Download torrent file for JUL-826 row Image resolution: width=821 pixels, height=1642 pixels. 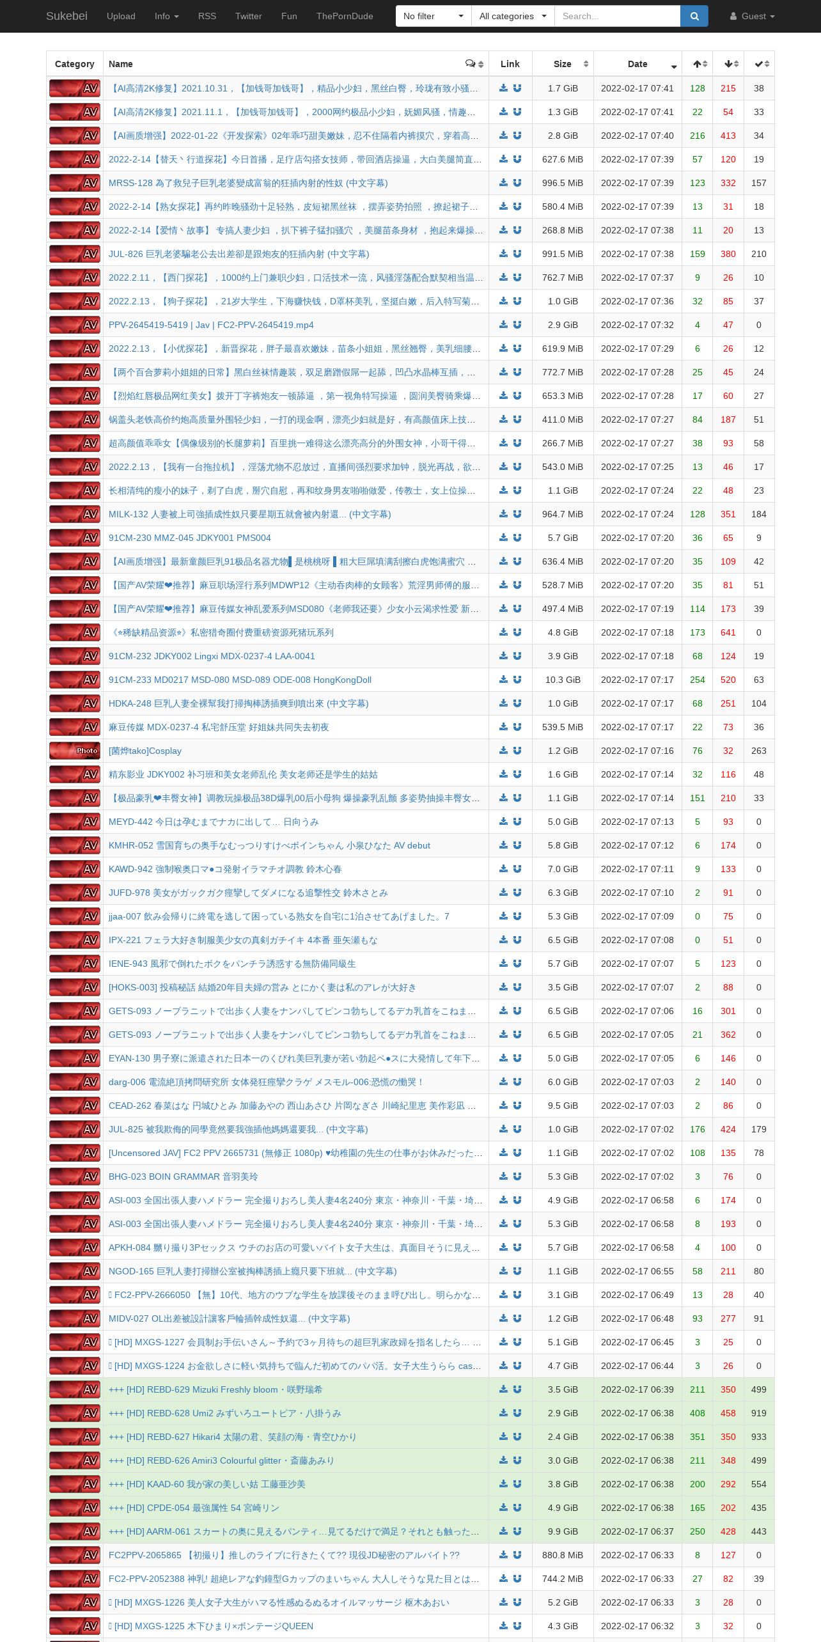503,254
